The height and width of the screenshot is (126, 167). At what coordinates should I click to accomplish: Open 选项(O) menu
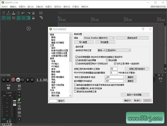tap(58, 7)
